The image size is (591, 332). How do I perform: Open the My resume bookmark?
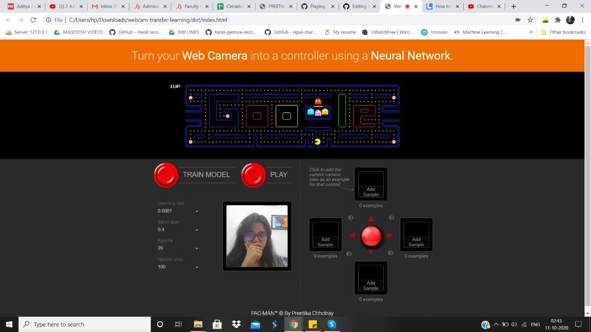[340, 32]
